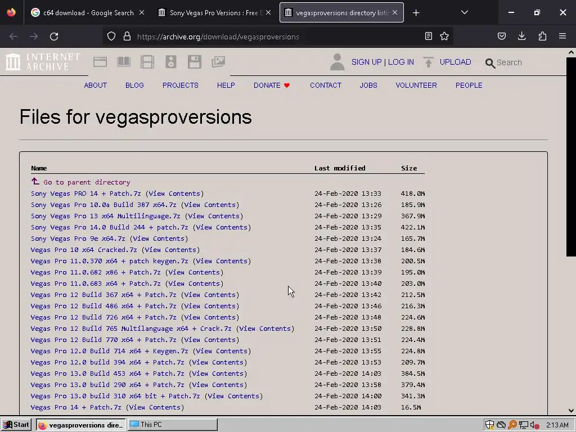Open the Images icon

coord(218,62)
